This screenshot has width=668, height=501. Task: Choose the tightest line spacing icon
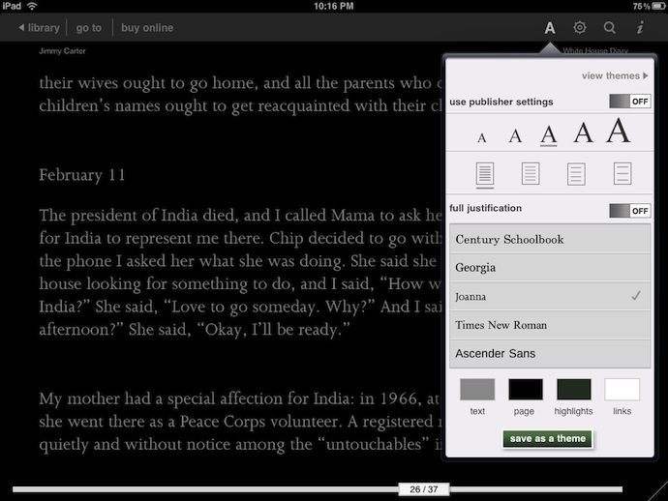point(485,174)
